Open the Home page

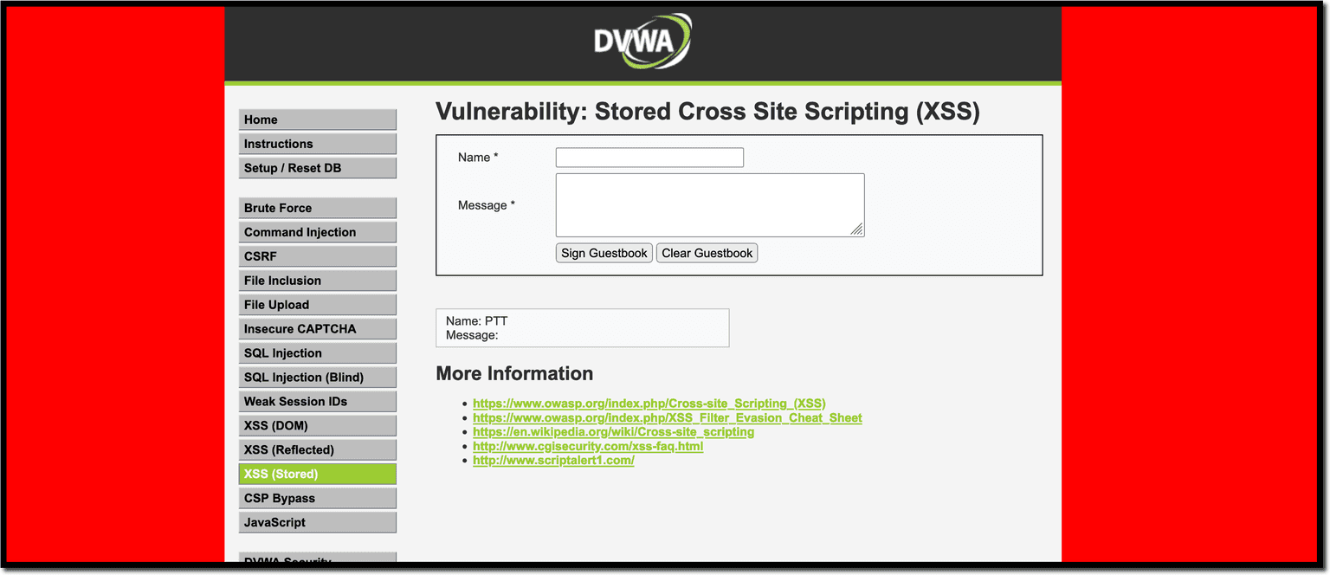coord(317,119)
